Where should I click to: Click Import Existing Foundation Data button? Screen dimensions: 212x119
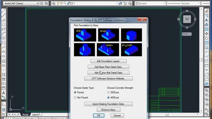point(109,104)
